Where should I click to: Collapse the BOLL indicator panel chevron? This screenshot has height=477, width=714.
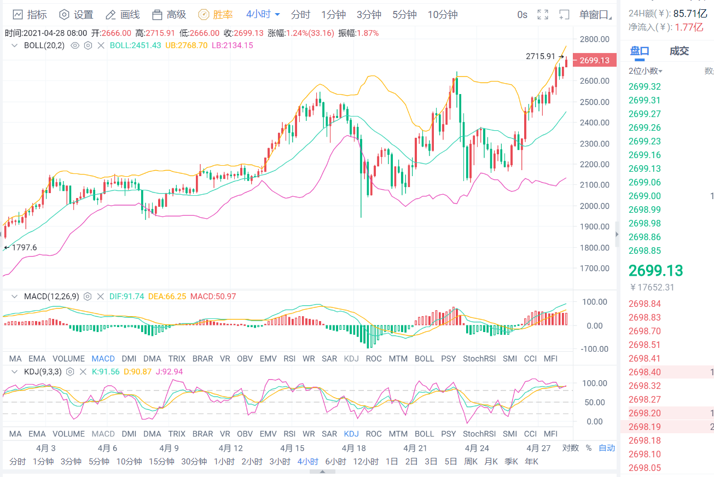(x=13, y=45)
